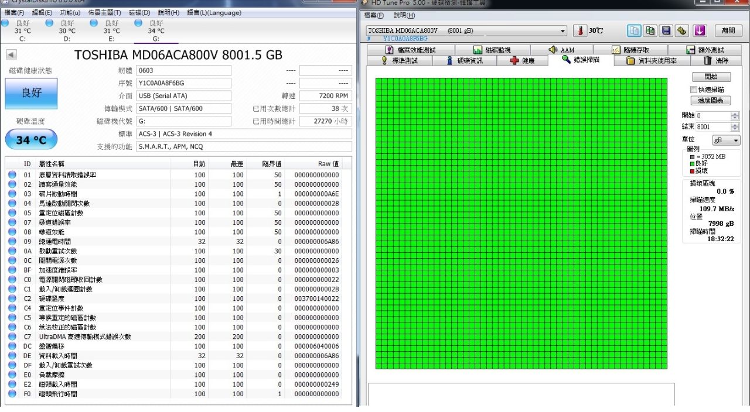Click the floppy disk save icon
This screenshot has width=750, height=412.
coord(666,30)
